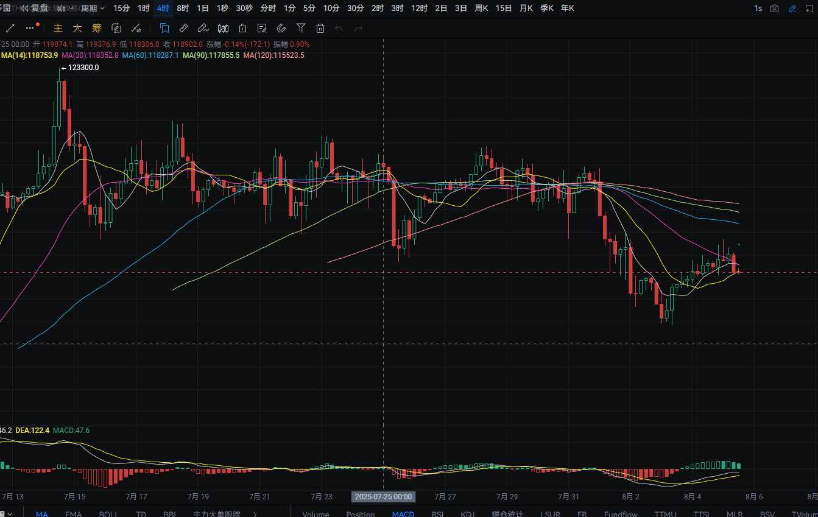The width and height of the screenshot is (818, 517).
Task: Click the candlestick chart style icon
Action: pyautogui.click(x=223, y=28)
